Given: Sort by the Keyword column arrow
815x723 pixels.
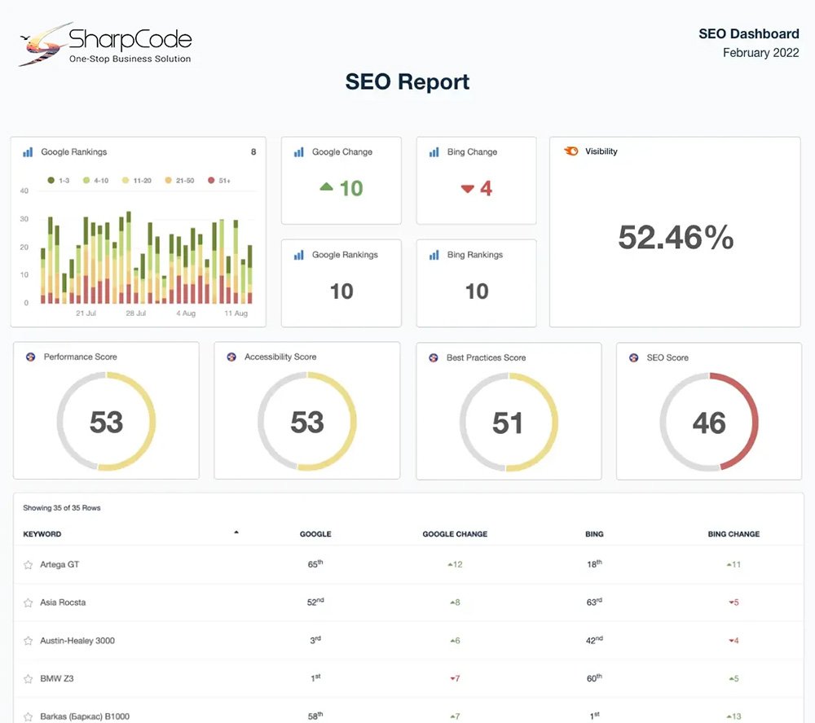Looking at the screenshot, I should tap(236, 532).
